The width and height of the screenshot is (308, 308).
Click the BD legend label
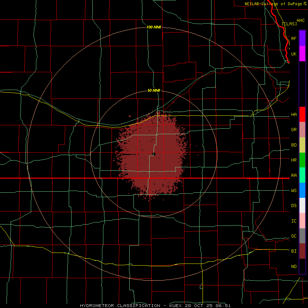point(294,145)
